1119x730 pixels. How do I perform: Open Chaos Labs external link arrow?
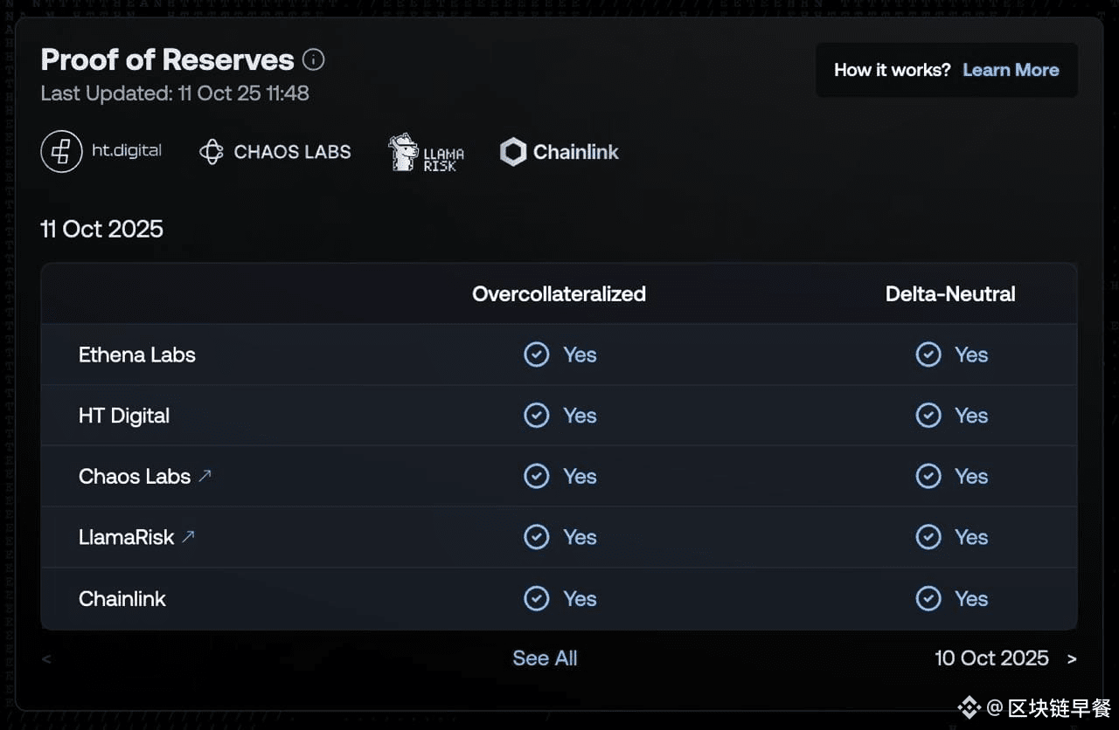(x=205, y=476)
